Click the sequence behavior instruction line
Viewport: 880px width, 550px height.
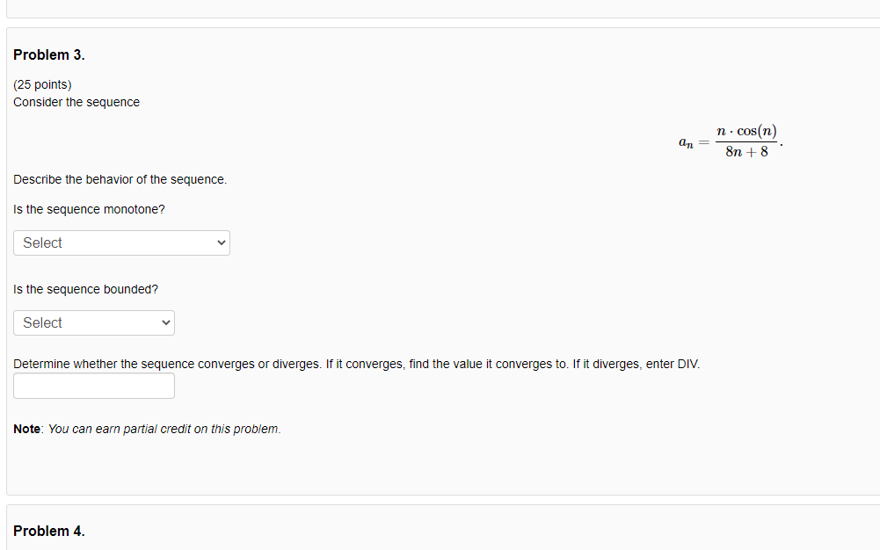click(x=120, y=179)
